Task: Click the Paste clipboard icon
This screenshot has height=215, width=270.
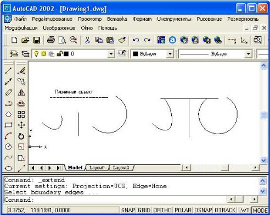Action: pyautogui.click(x=110, y=40)
